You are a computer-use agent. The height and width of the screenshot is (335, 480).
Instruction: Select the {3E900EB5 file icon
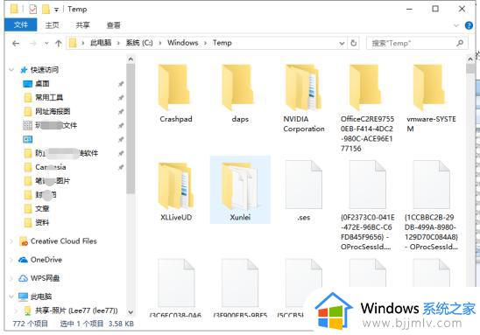(x=240, y=283)
